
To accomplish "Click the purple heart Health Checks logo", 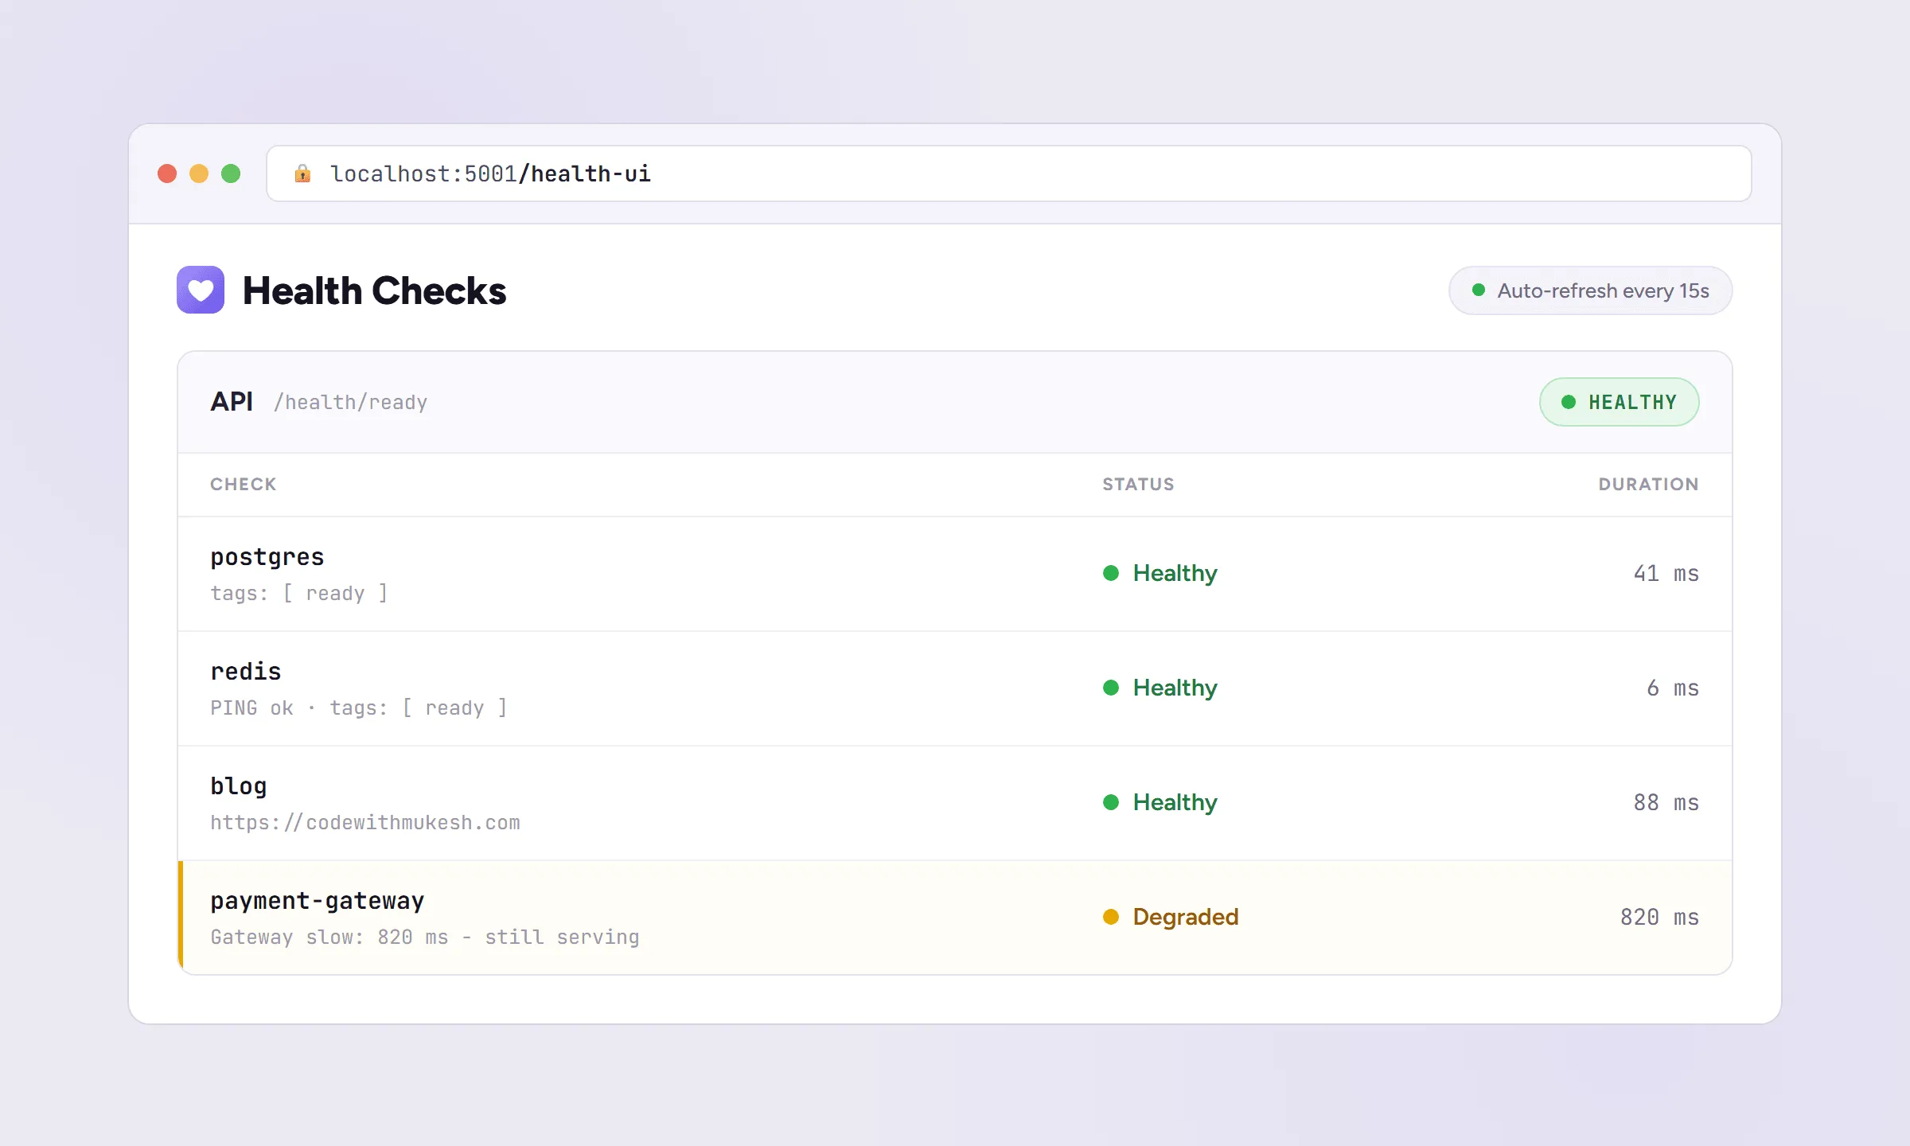I will point(201,290).
